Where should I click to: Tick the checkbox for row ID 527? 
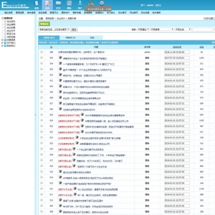pyautogui.click(x=42, y=103)
